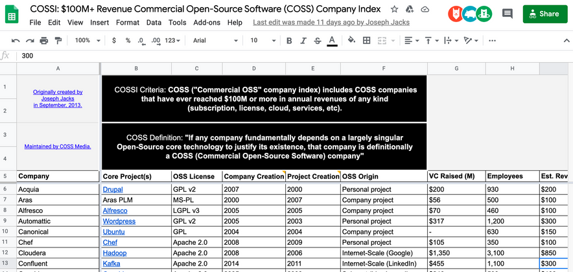This screenshot has width=573, height=272.
Task: Click the Undo arrow icon
Action: [16, 41]
